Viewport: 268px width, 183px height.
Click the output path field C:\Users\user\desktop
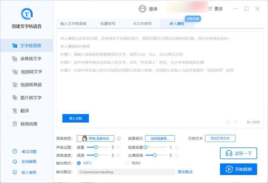pos(126,172)
